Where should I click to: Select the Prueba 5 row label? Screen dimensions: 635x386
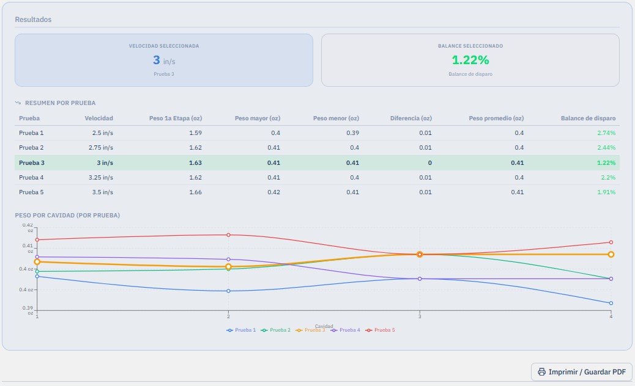point(31,192)
